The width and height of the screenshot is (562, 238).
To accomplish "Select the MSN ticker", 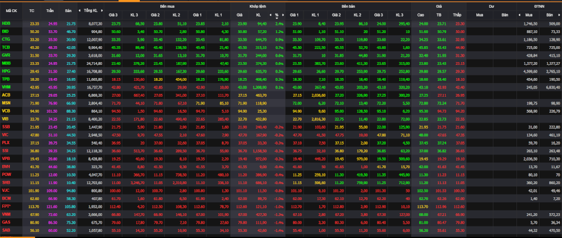I will (6, 103).
